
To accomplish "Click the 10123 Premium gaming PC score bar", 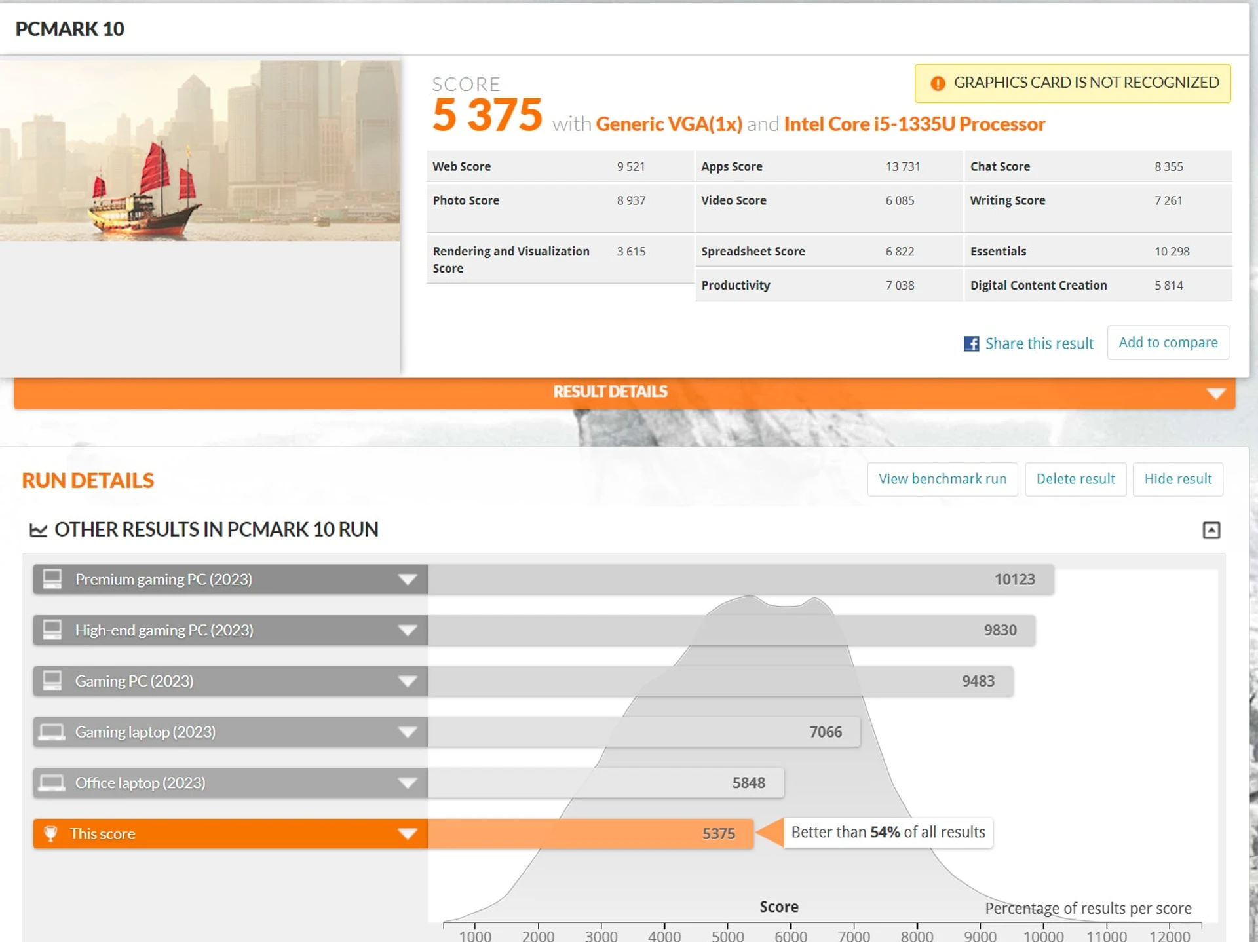I will [x=740, y=579].
